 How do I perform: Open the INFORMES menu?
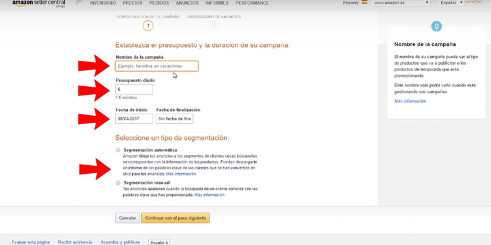pyautogui.click(x=217, y=3)
